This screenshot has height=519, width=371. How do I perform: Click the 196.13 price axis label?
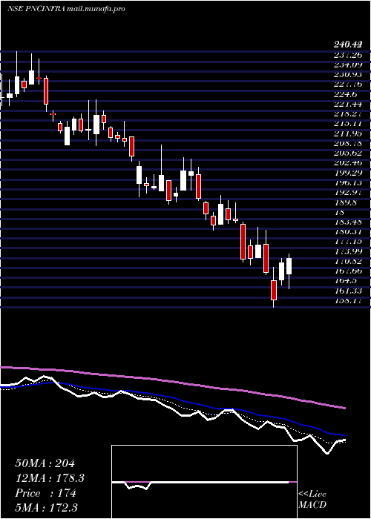348,182
